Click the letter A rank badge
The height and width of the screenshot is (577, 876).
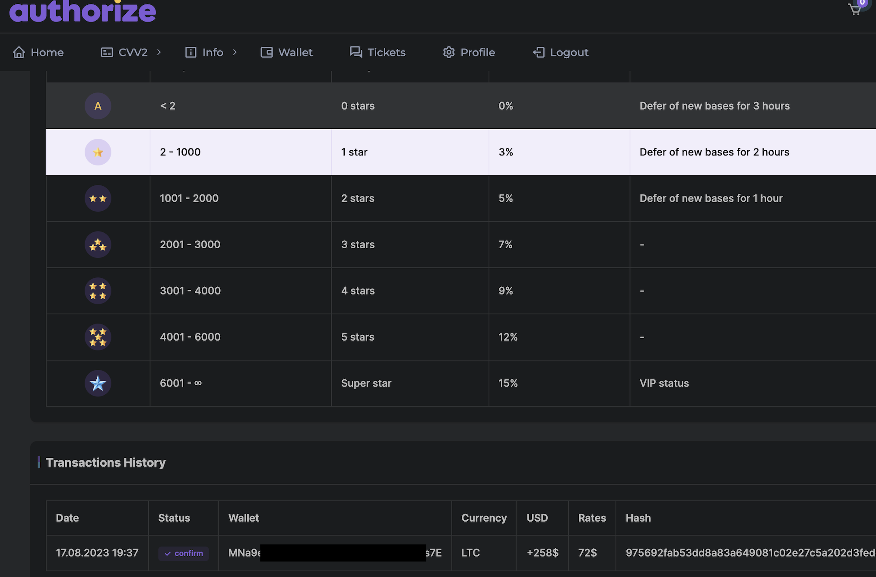pos(98,106)
